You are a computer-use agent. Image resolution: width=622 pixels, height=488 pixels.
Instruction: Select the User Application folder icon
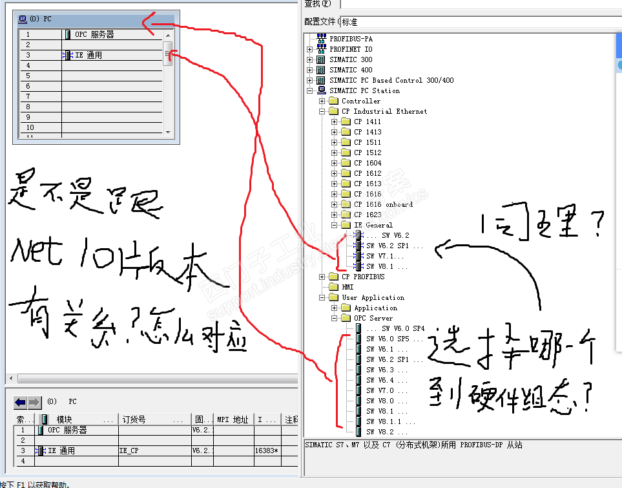coord(334,297)
